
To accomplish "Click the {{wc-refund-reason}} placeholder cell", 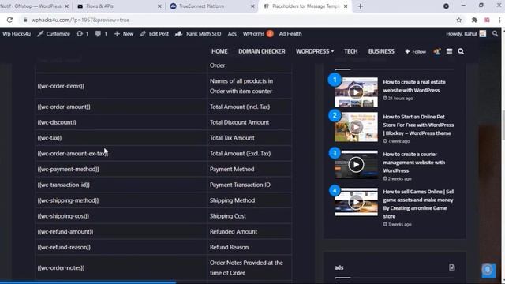I will pos(121,247).
